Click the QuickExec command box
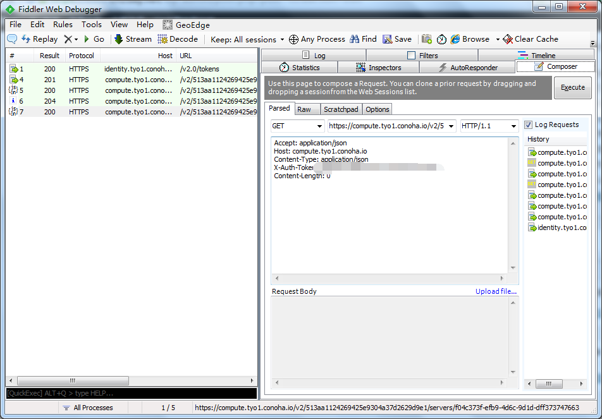This screenshot has height=419, width=602. point(132,393)
